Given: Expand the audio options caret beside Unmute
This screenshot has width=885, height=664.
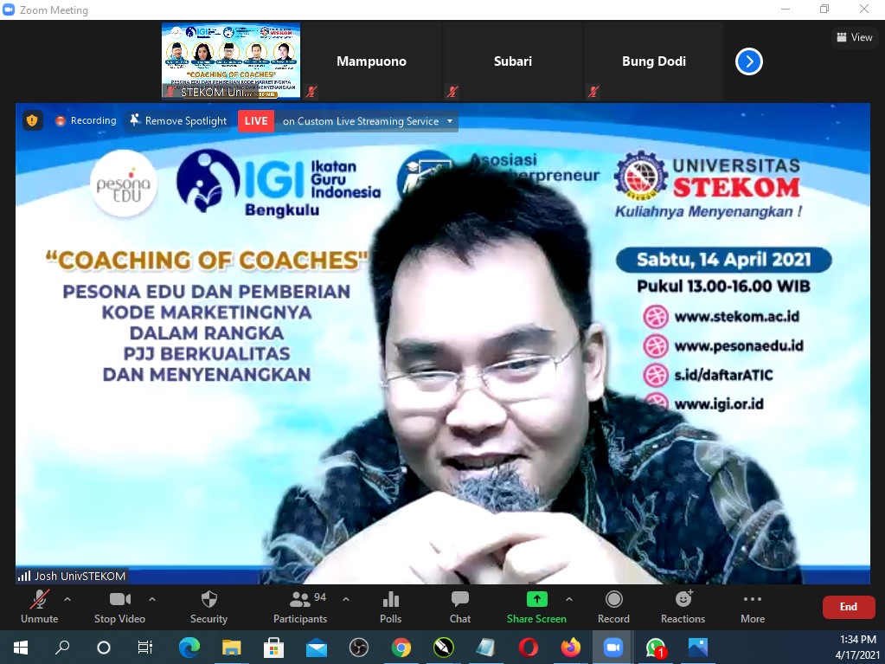Looking at the screenshot, I should [67, 599].
